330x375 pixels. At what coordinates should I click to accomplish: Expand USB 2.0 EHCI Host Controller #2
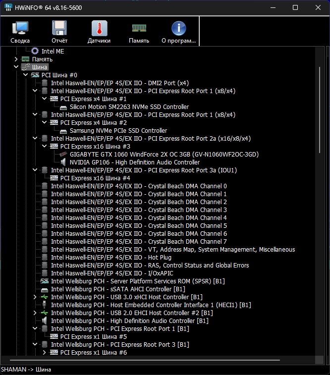pyautogui.click(x=35, y=313)
